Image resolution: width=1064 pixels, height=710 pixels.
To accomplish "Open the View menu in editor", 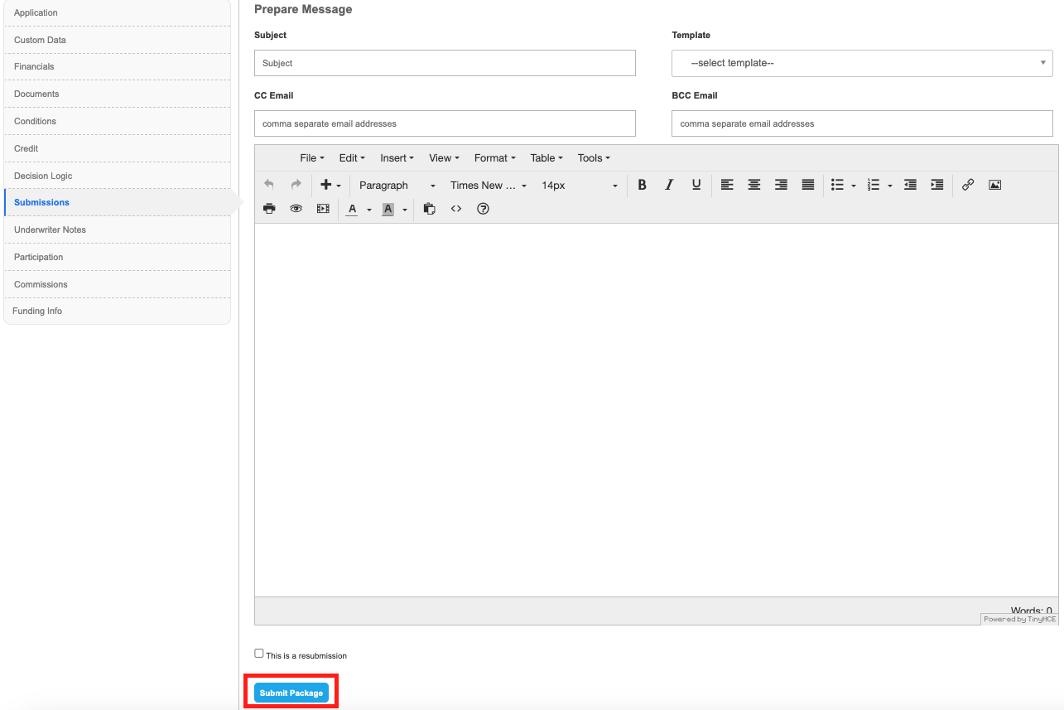I will [444, 157].
